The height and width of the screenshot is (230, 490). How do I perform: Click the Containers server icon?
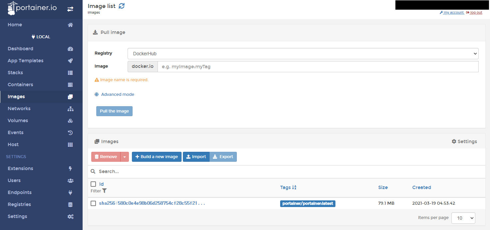click(70, 85)
